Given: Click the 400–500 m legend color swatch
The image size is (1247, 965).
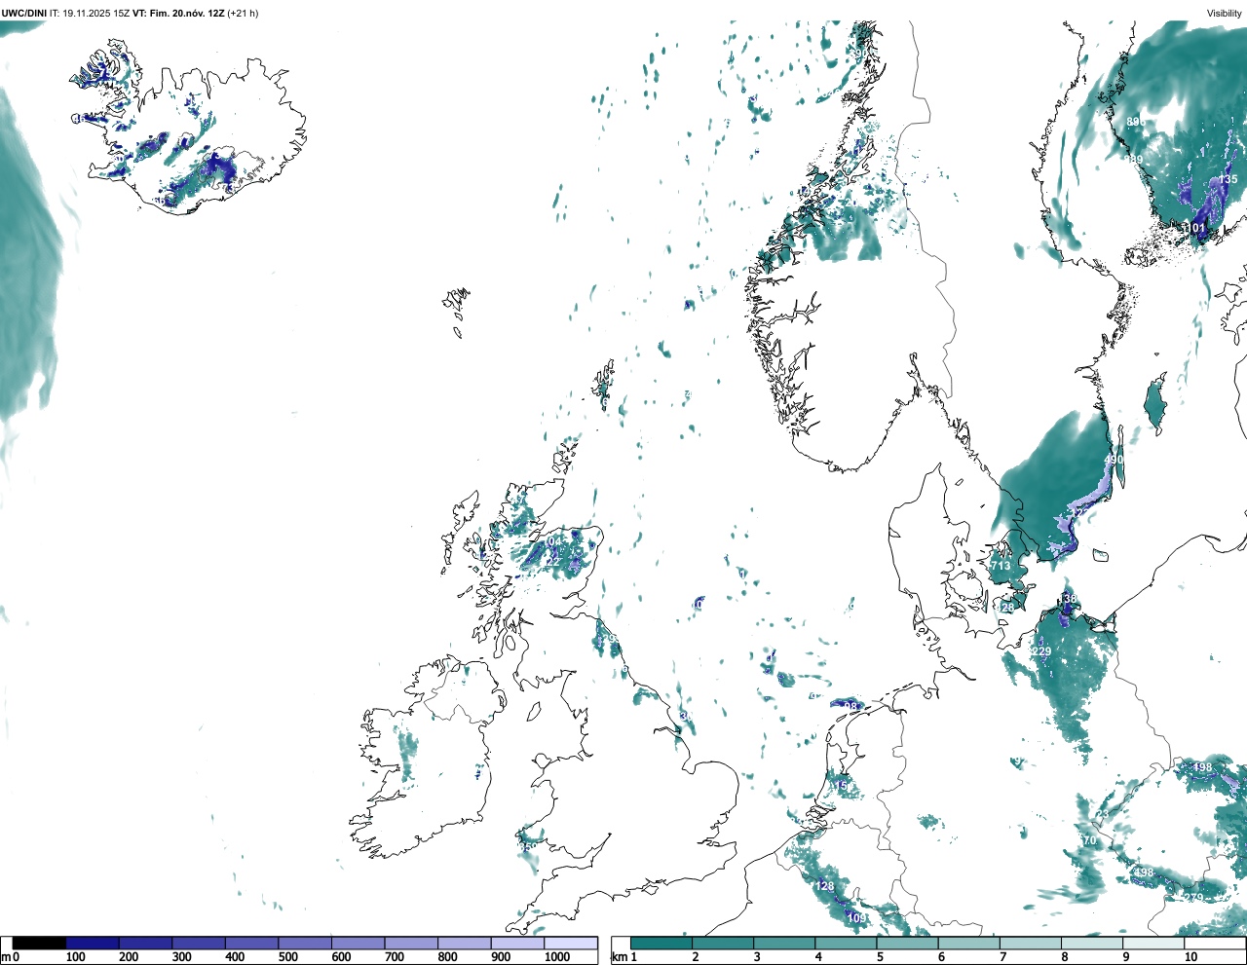Looking at the screenshot, I should (252, 943).
